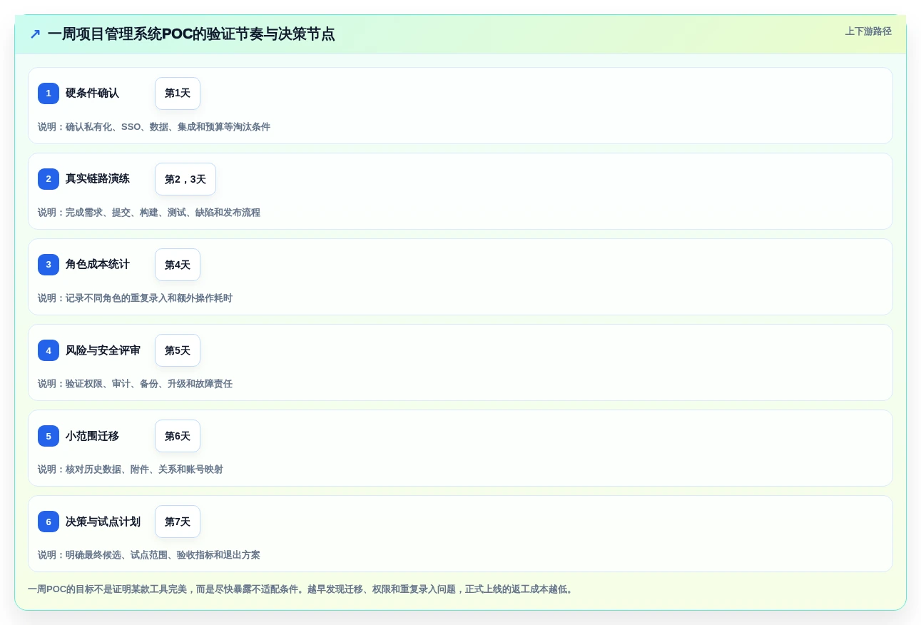Click the 风险与安全评审 step title
This screenshot has height=625, width=921.
point(103,350)
